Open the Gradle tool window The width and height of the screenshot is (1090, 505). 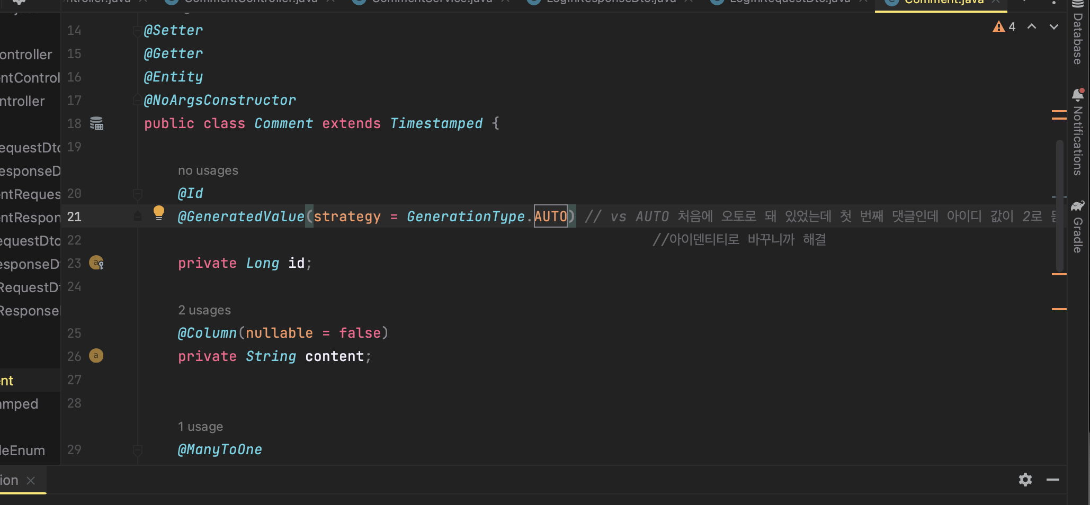[1077, 227]
